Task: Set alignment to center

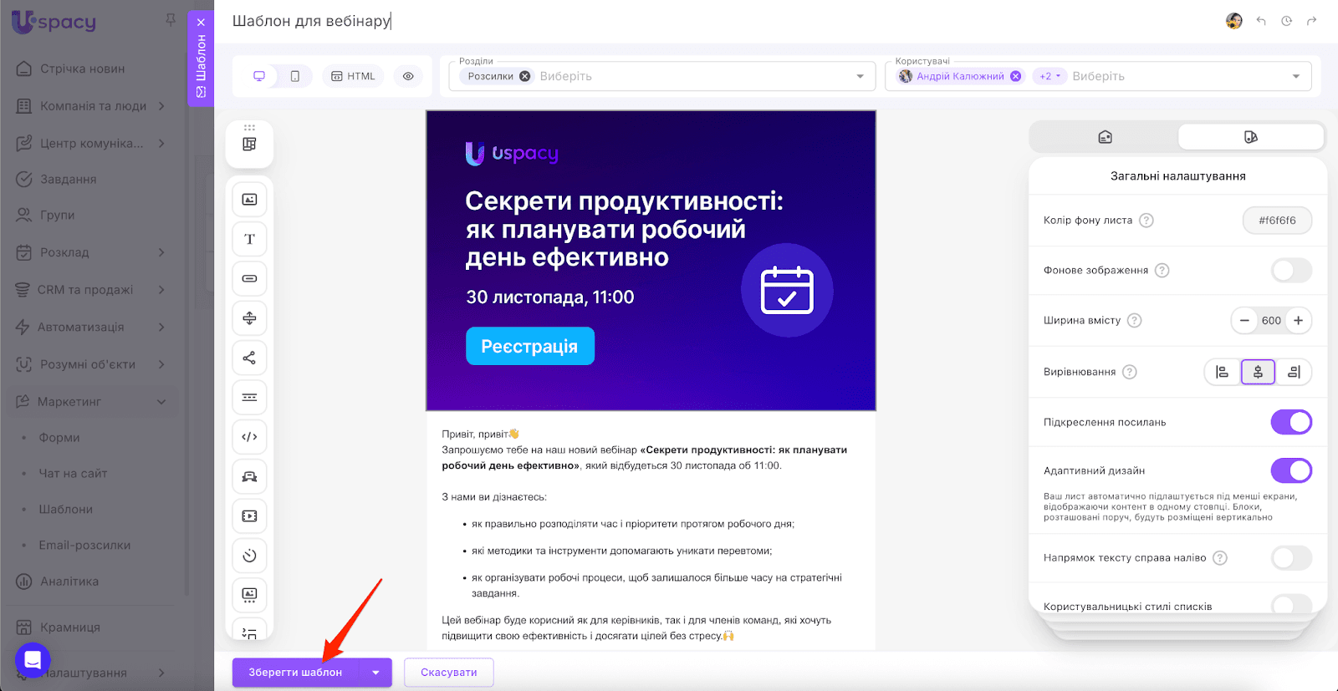Action: (1258, 372)
